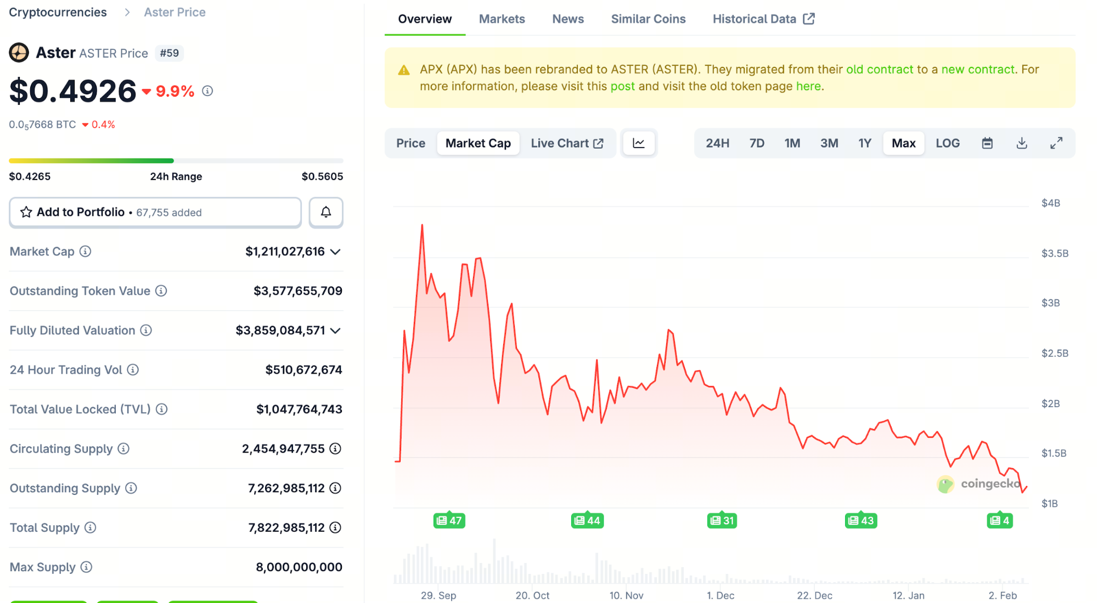
Task: Follow the post link in the rebrand notice
Action: coord(622,86)
